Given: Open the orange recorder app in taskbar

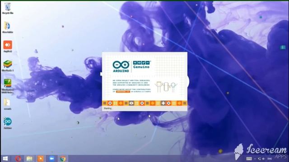Looking at the screenshot, I should pos(41,158).
